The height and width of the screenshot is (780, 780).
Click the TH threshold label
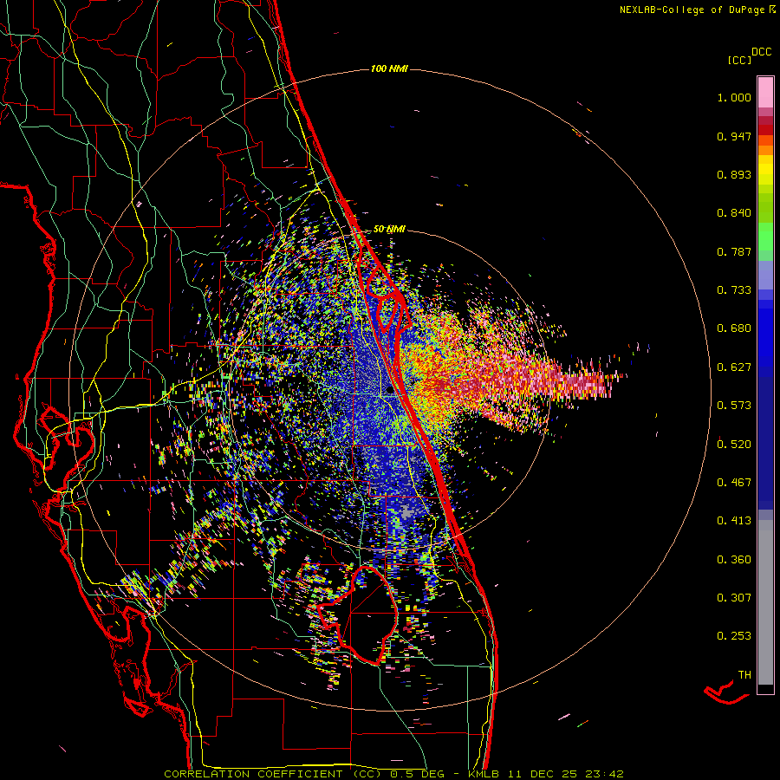point(744,674)
